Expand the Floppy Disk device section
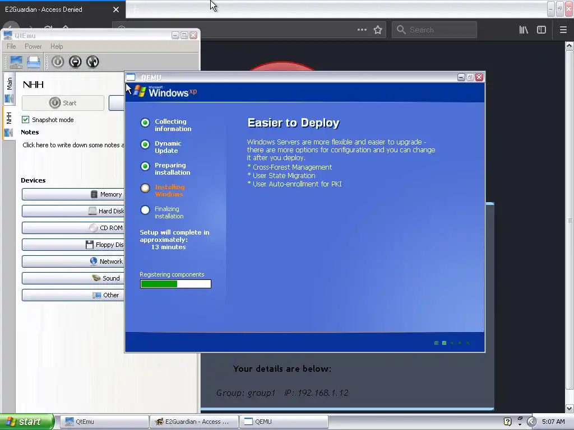 (73, 245)
